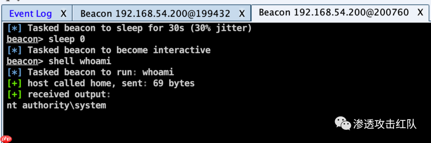Click the "become interactive" log line
This screenshot has width=431, height=143.
click(109, 50)
